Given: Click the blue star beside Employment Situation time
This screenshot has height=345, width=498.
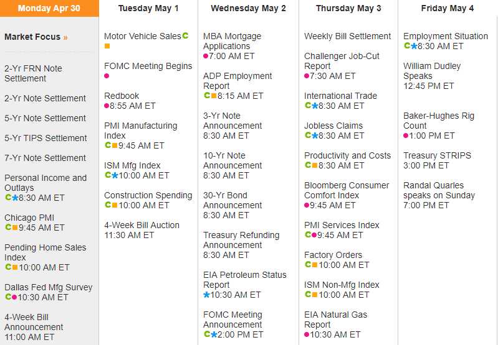Looking at the screenshot, I should [413, 46].
